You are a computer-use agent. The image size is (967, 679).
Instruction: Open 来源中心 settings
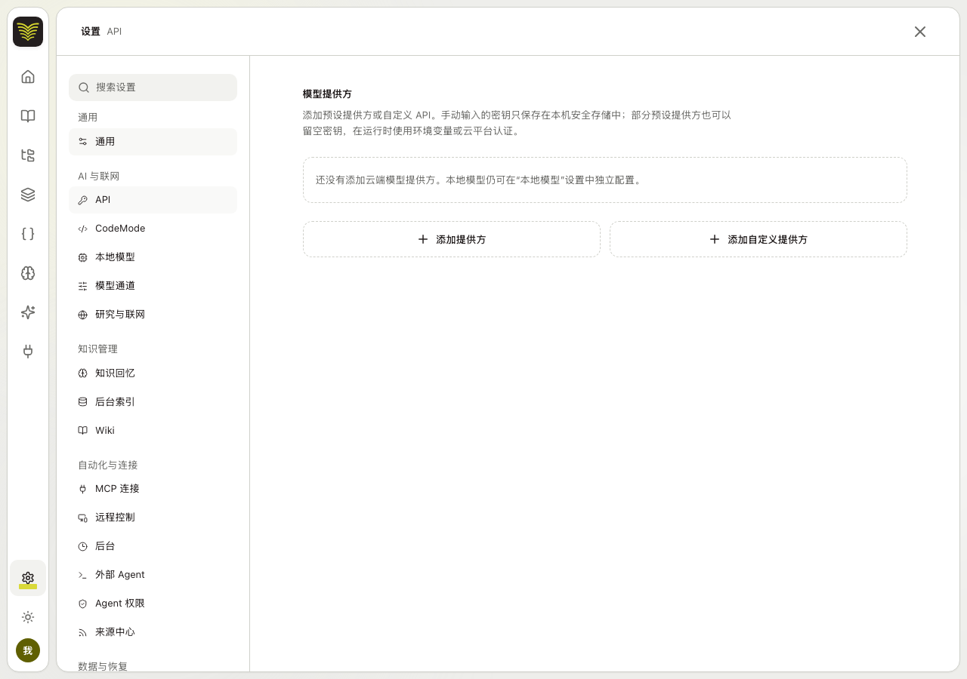(x=153, y=632)
